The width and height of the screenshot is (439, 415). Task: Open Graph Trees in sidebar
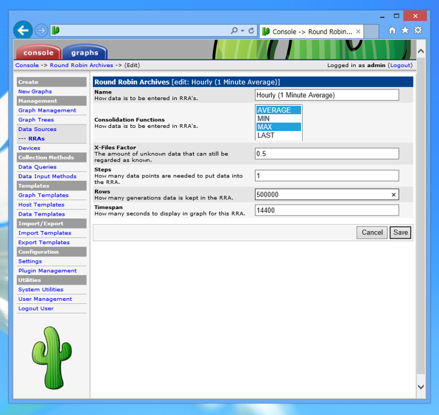point(36,120)
